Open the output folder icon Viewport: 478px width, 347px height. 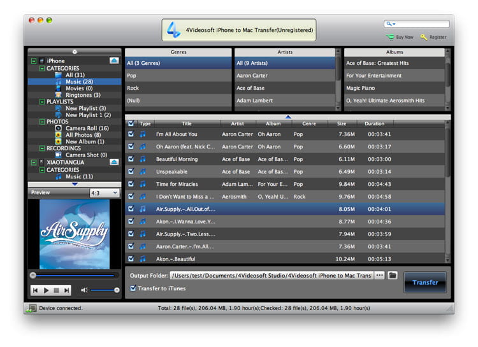click(393, 276)
